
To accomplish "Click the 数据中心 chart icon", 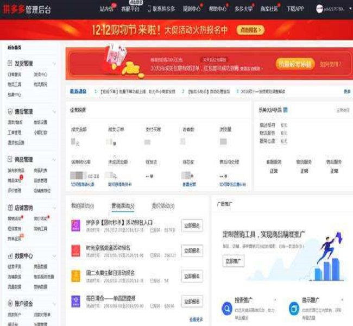I will (10, 256).
